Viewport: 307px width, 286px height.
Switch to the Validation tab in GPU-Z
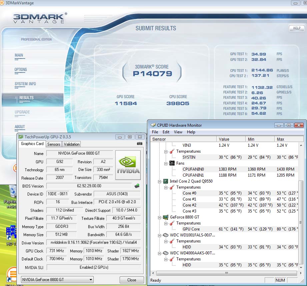[x=71, y=144]
